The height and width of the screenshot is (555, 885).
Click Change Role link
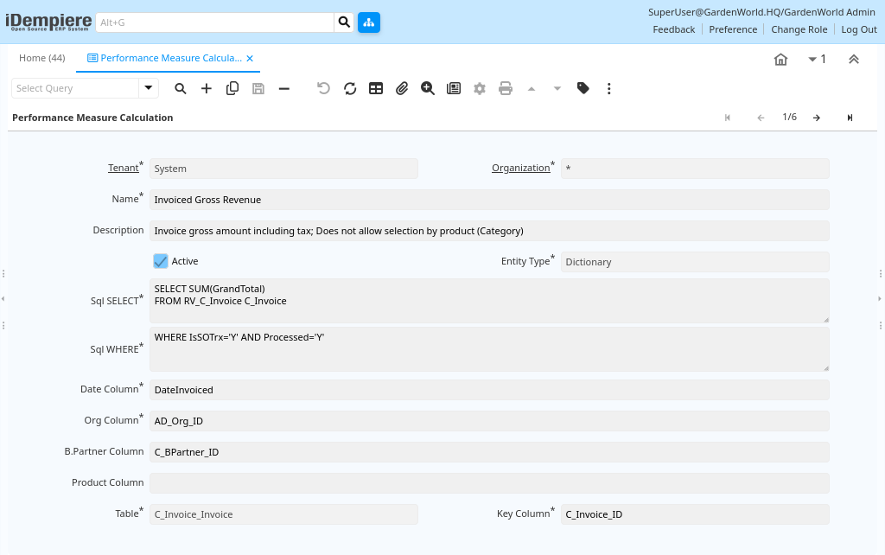pyautogui.click(x=799, y=29)
